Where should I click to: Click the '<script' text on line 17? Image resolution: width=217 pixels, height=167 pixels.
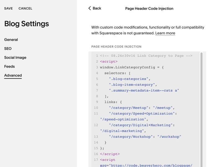pyautogui.click(x=108, y=160)
